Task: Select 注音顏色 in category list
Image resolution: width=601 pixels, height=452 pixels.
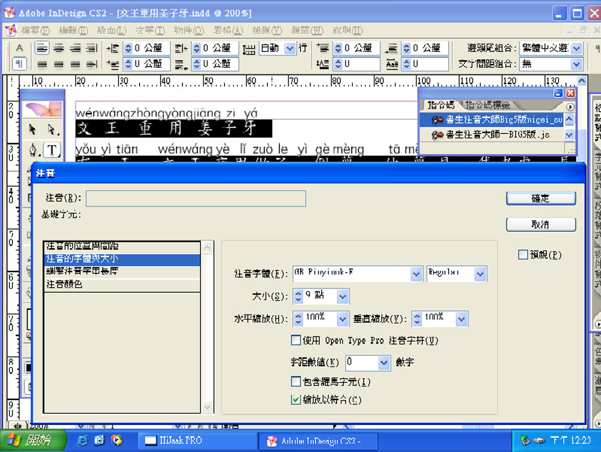Action: pos(122,284)
